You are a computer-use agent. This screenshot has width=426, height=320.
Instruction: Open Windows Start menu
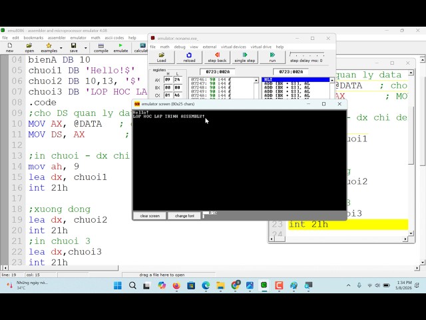(118, 285)
